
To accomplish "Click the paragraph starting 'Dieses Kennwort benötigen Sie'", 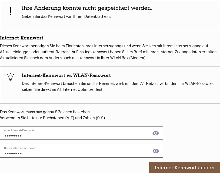I will pos(109,52).
